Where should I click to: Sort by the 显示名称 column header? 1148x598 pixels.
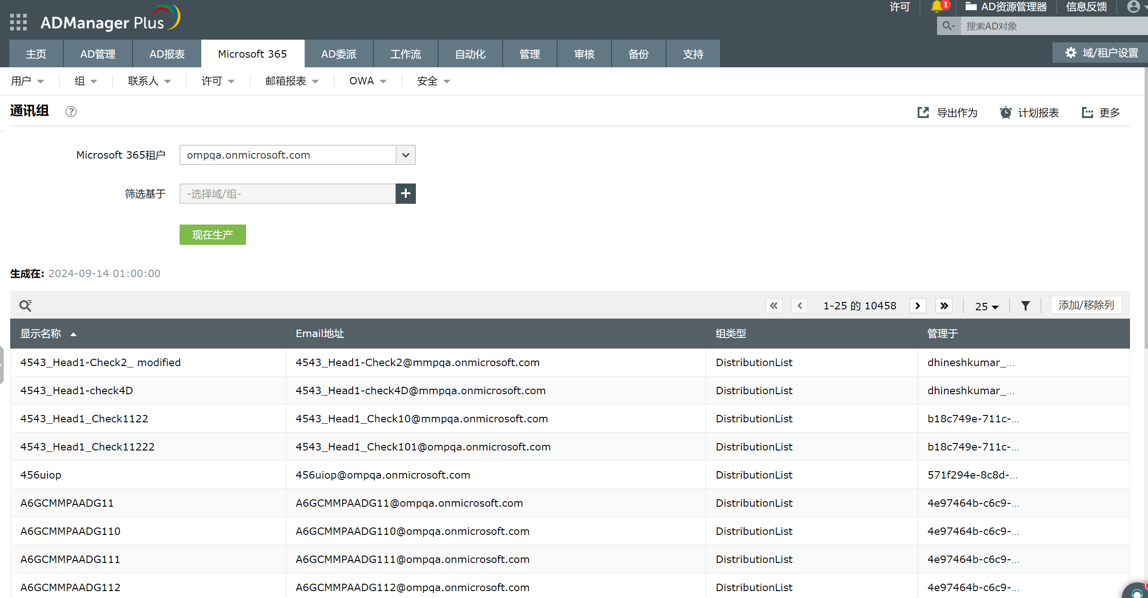coord(41,333)
